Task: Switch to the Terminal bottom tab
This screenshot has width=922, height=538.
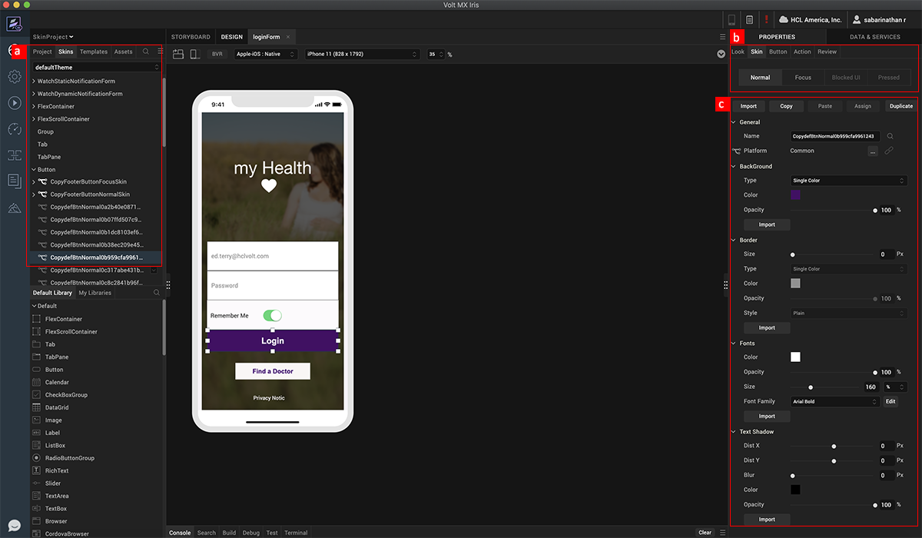Action: pos(296,533)
